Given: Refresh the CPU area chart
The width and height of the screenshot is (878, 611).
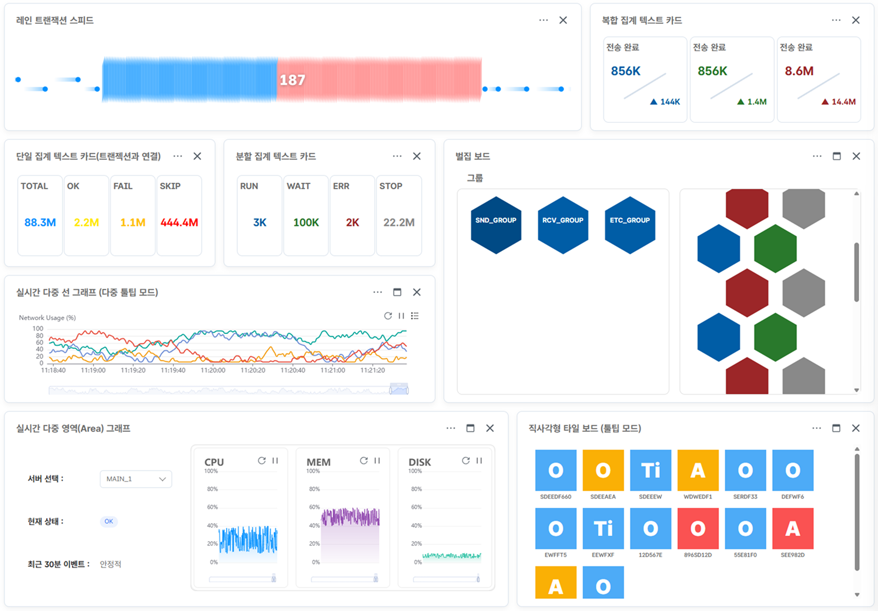Looking at the screenshot, I should [x=262, y=461].
